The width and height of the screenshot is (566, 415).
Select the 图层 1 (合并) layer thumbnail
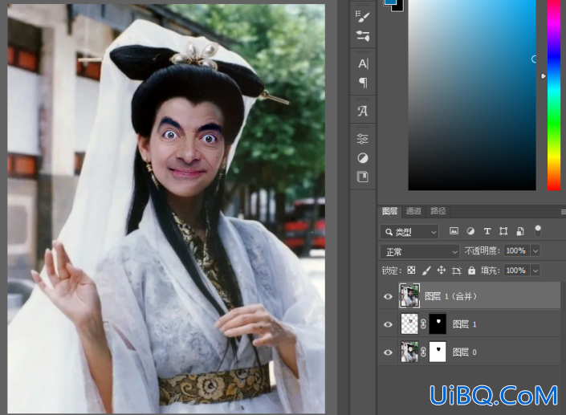[409, 295]
